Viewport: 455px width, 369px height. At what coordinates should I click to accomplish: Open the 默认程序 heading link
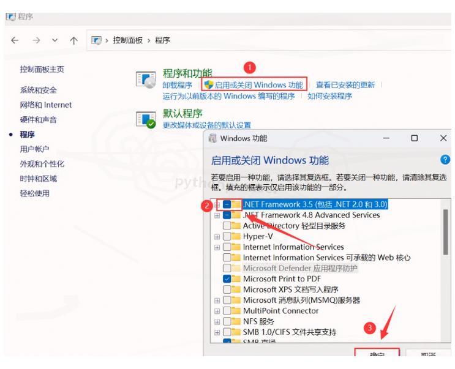tap(182, 113)
